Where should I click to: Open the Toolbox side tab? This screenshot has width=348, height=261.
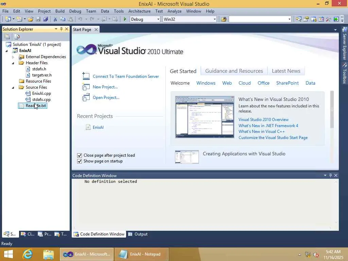(344, 73)
